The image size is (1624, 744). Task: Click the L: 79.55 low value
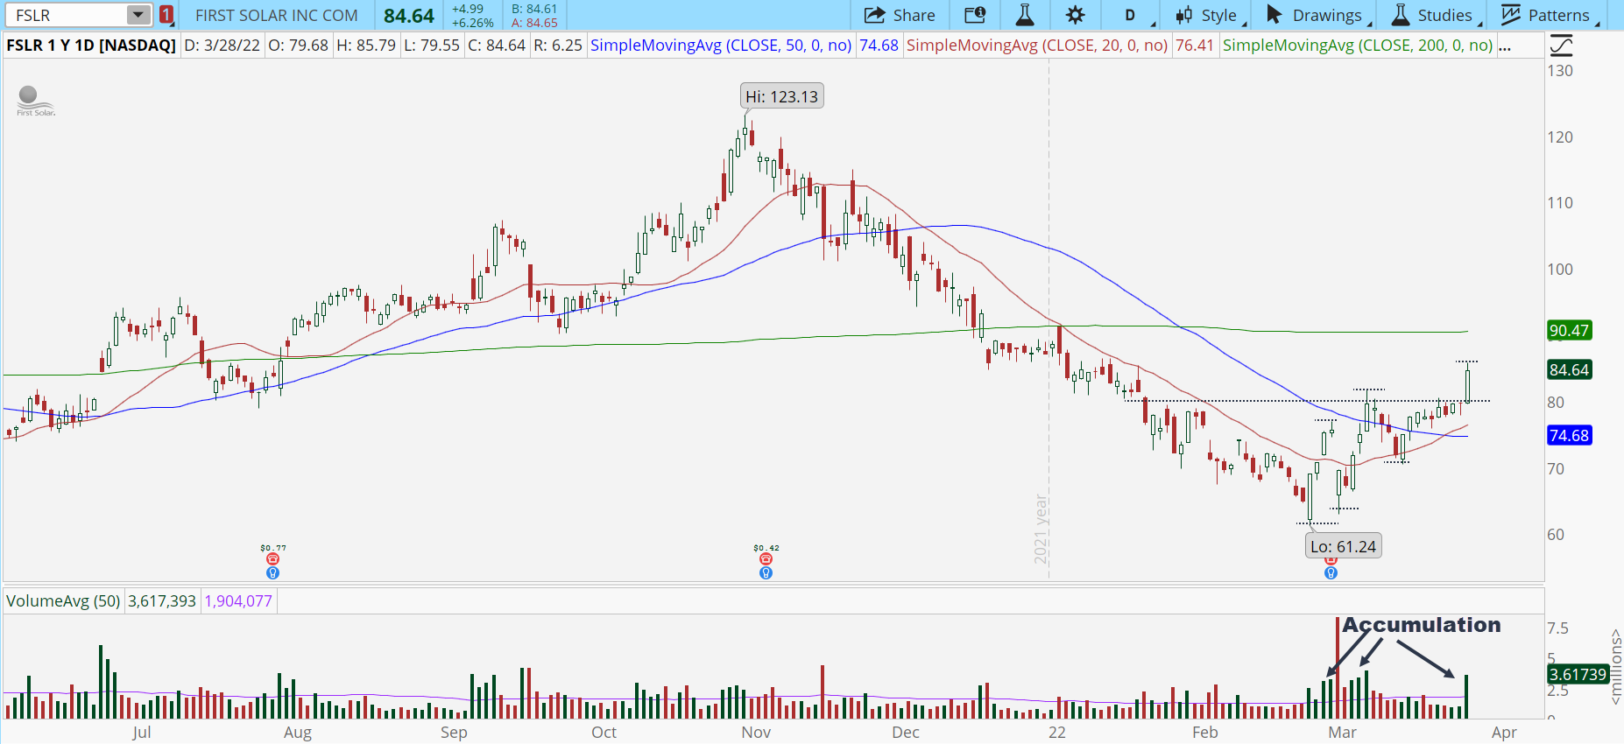click(432, 46)
